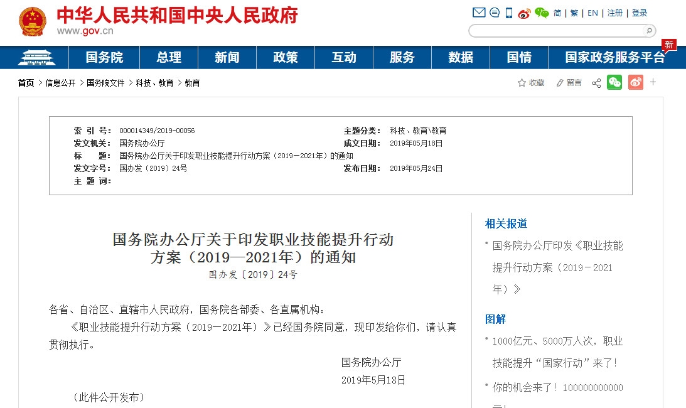Click the share icon beside 留言
The height and width of the screenshot is (408, 686).
(596, 83)
